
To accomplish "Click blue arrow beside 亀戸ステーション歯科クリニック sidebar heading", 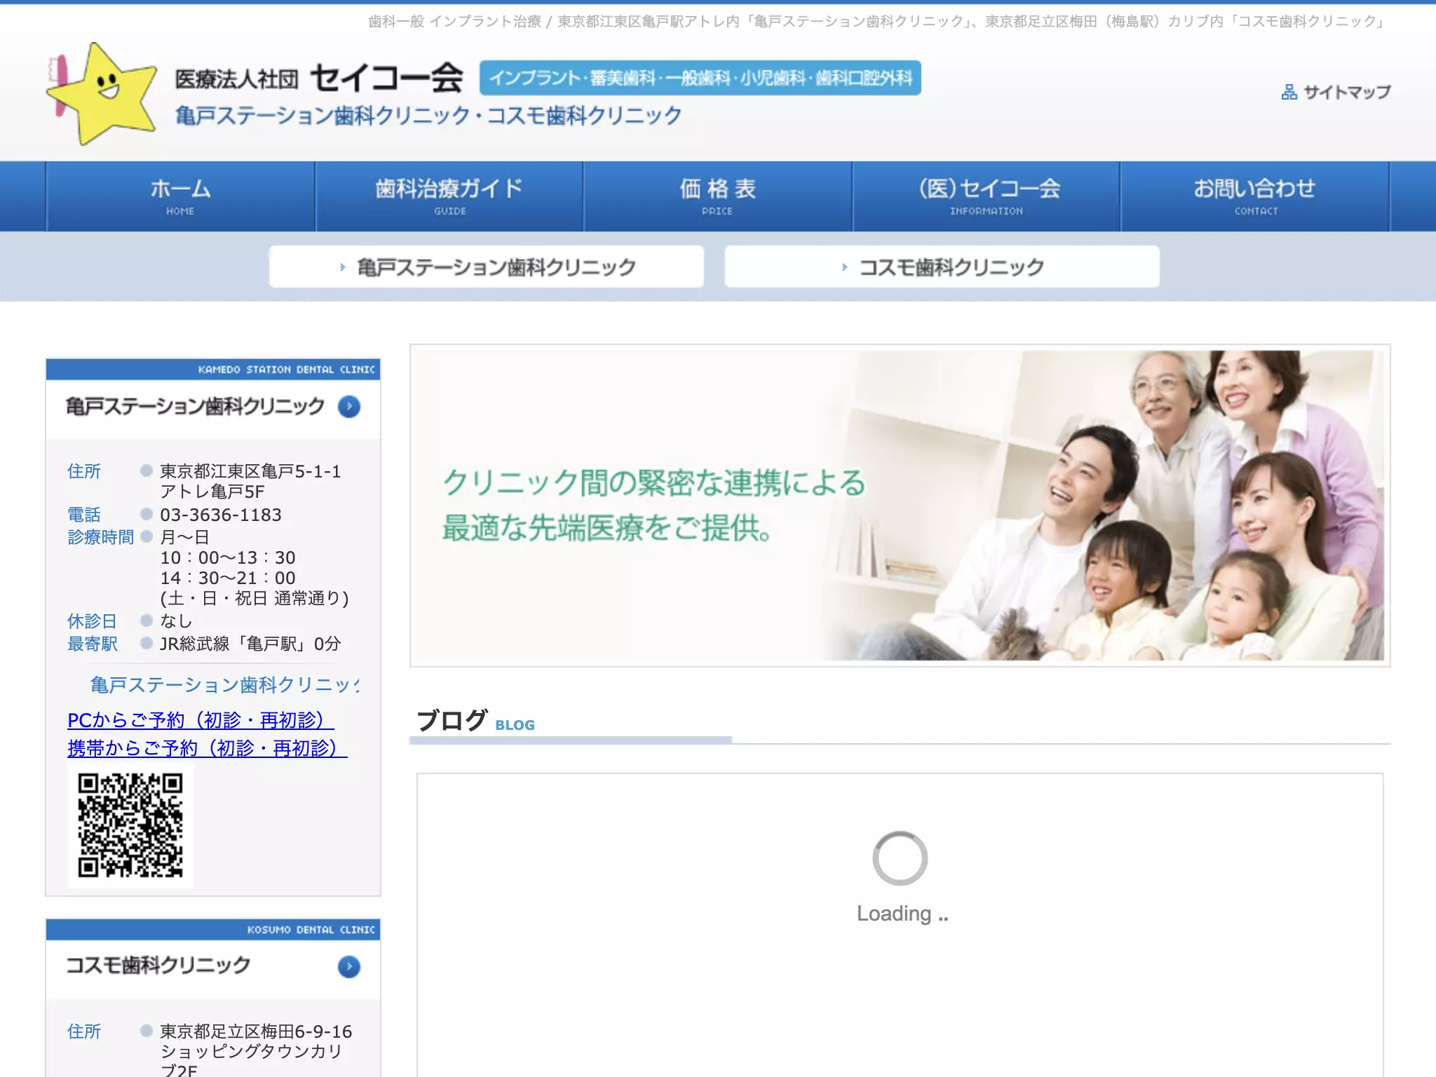I will (x=349, y=407).
